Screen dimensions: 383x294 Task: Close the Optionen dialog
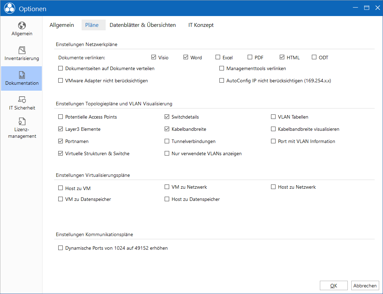pos(377,8)
